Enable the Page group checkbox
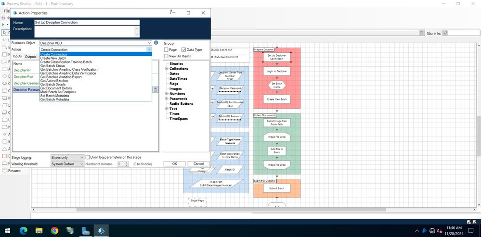 (x=167, y=50)
